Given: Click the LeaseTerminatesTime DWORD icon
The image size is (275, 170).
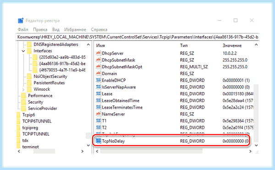Looking at the screenshot, I should click(98, 107).
